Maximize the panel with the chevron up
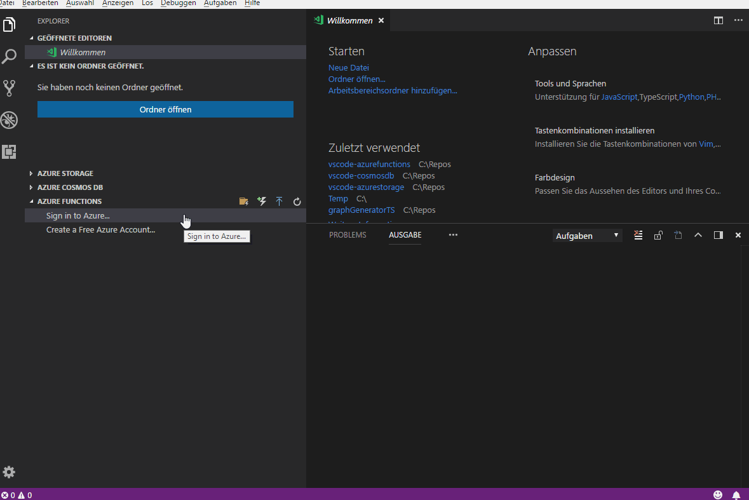749x500 pixels. pyautogui.click(x=698, y=235)
